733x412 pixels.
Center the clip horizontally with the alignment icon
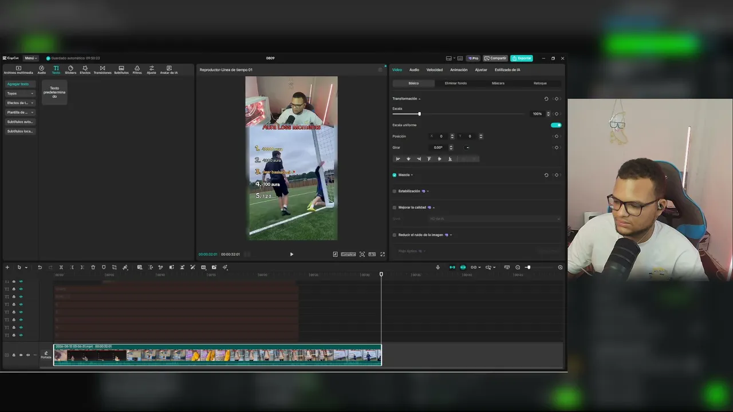click(408, 159)
